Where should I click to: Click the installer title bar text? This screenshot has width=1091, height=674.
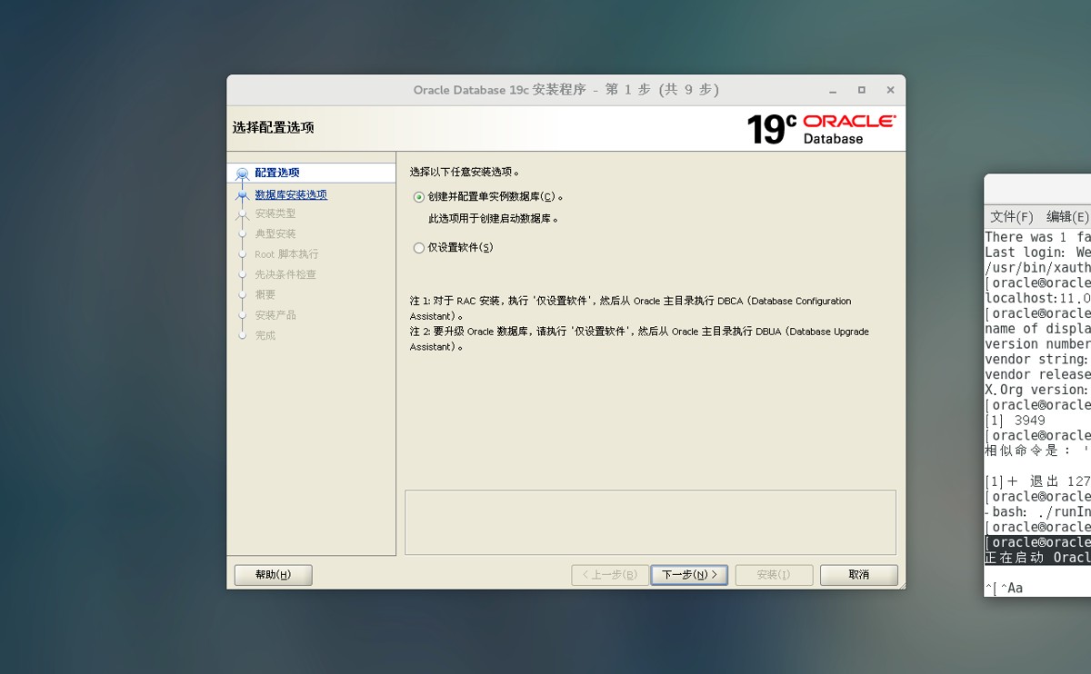point(566,90)
